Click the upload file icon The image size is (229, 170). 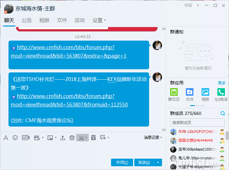coord(63,138)
